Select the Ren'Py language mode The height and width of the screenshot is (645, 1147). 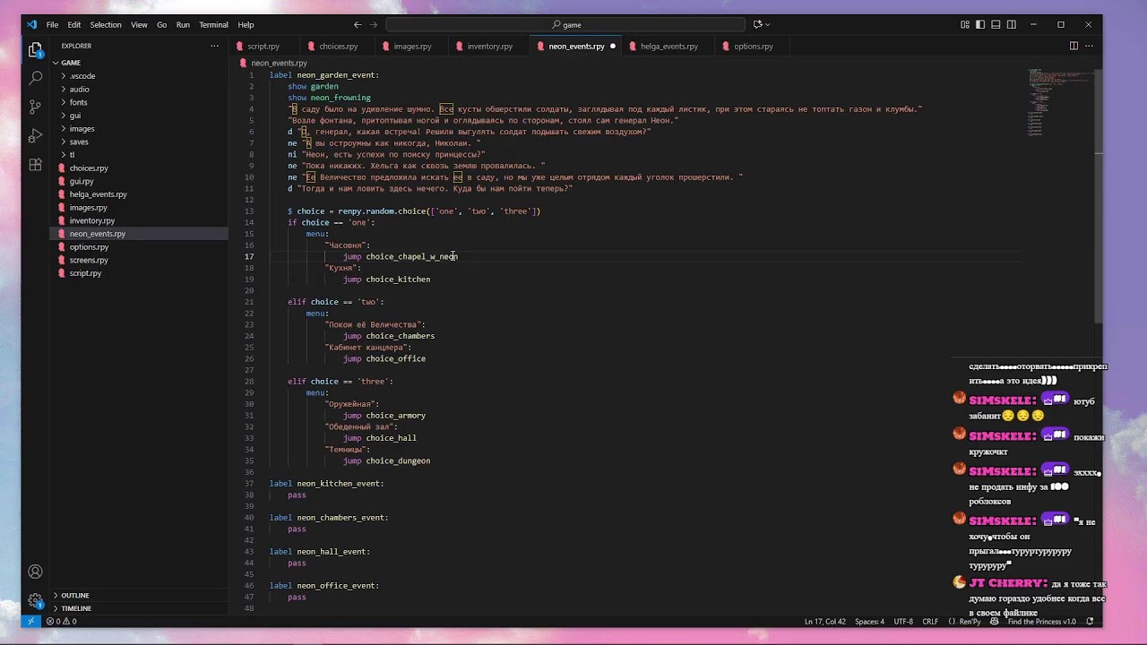pyautogui.click(x=970, y=621)
